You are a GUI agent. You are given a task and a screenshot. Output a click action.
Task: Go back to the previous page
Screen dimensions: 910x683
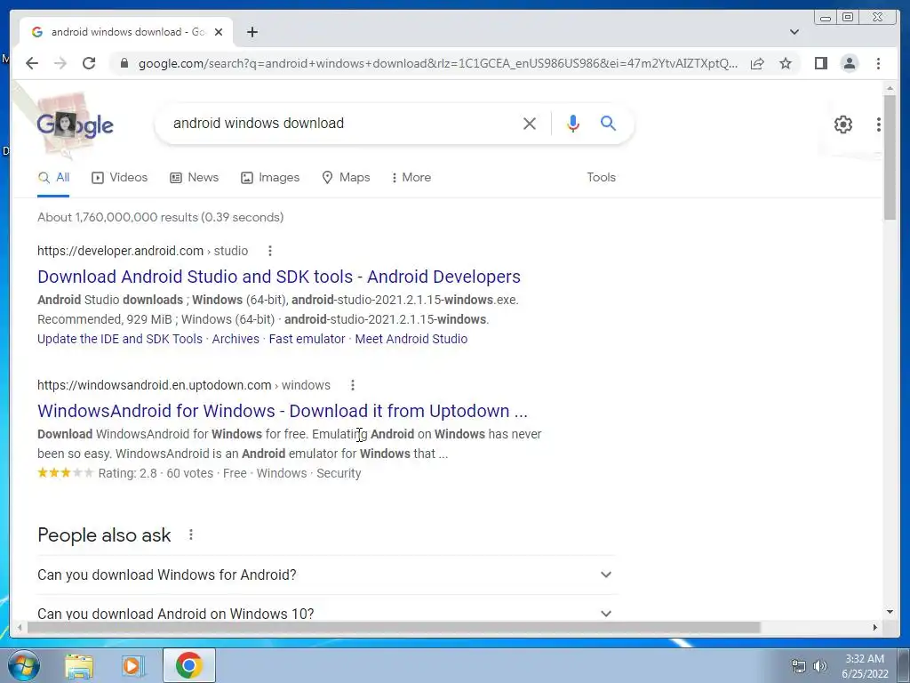[x=32, y=63]
